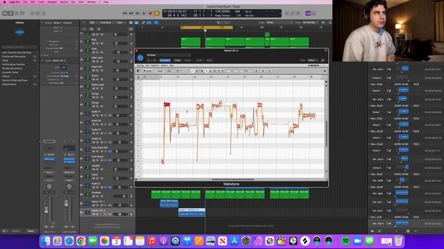Click the plugin link chain icon

pos(323,60)
